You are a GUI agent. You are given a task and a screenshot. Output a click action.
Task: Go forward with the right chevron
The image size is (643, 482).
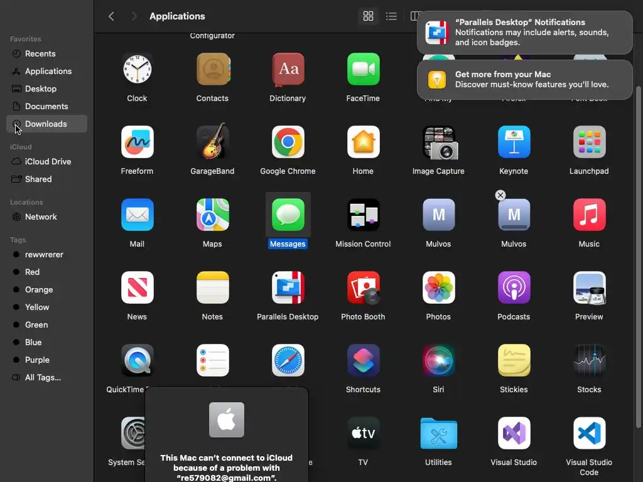[134, 16]
